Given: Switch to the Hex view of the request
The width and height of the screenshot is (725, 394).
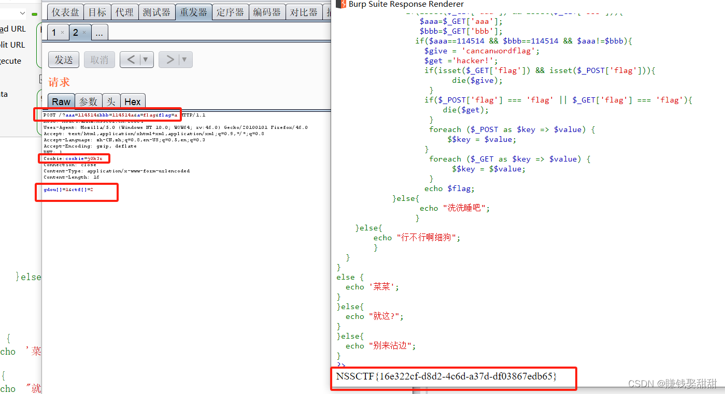Looking at the screenshot, I should 133,101.
